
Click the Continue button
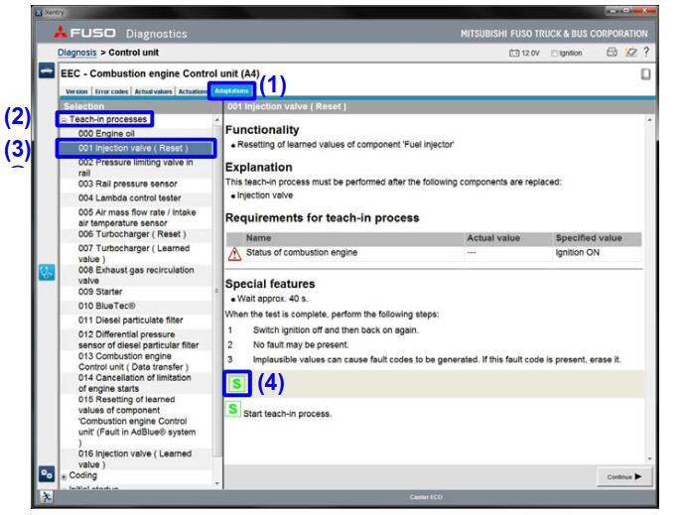[624, 476]
